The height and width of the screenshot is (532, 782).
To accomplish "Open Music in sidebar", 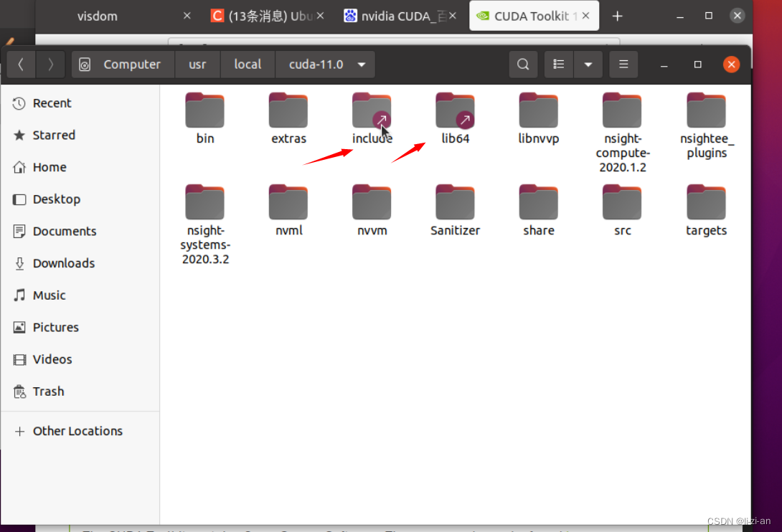I will 80,295.
